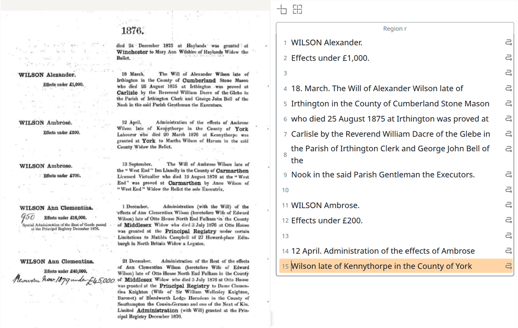518x328 pixels.
Task: Select line '12 April. Administration of the effects'
Action: [383, 251]
